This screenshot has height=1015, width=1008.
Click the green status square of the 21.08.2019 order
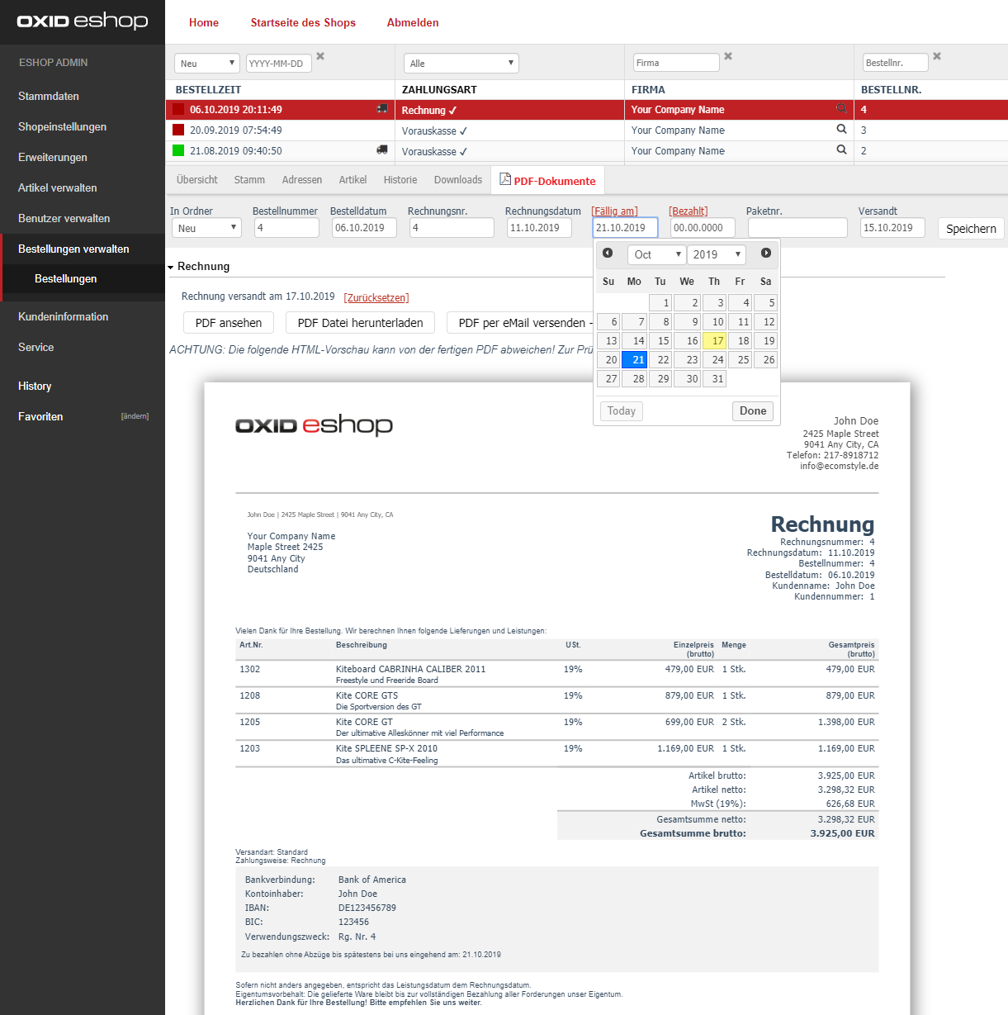pyautogui.click(x=178, y=150)
